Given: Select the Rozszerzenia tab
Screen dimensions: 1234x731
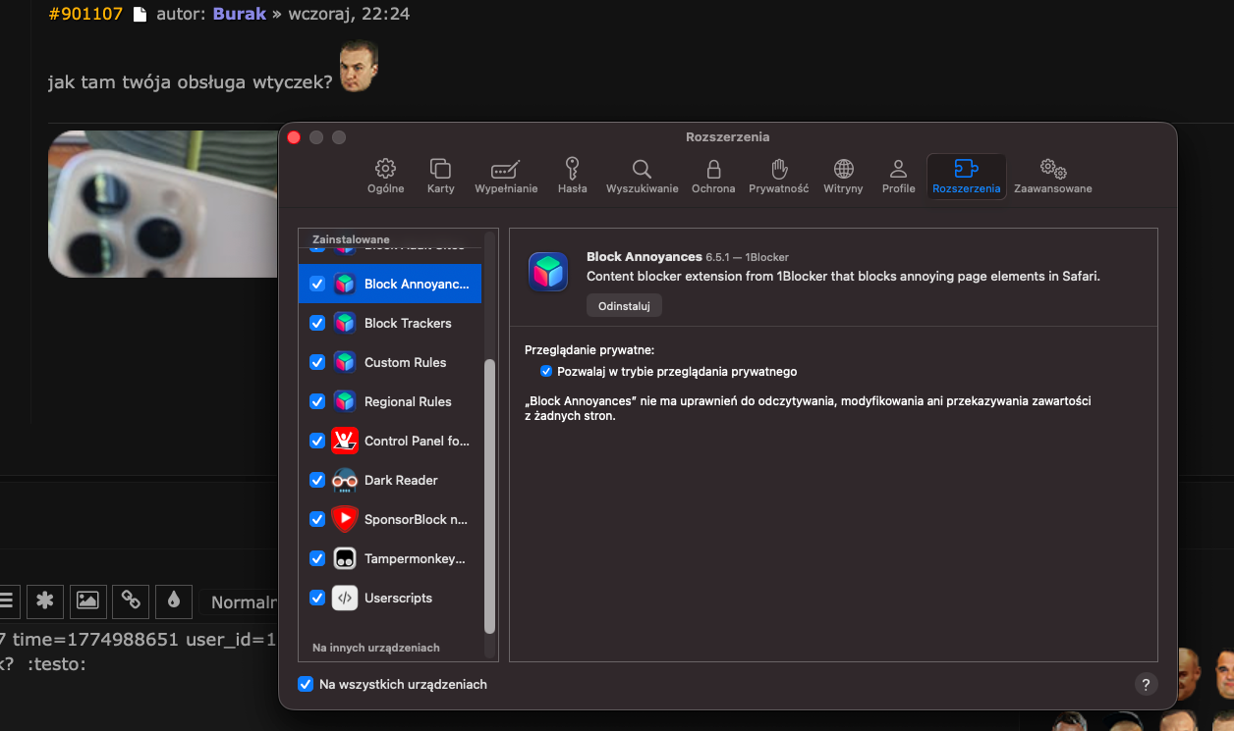Looking at the screenshot, I should (966, 177).
